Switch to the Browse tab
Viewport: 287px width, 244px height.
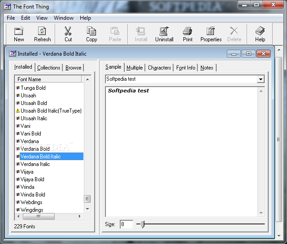pyautogui.click(x=73, y=68)
